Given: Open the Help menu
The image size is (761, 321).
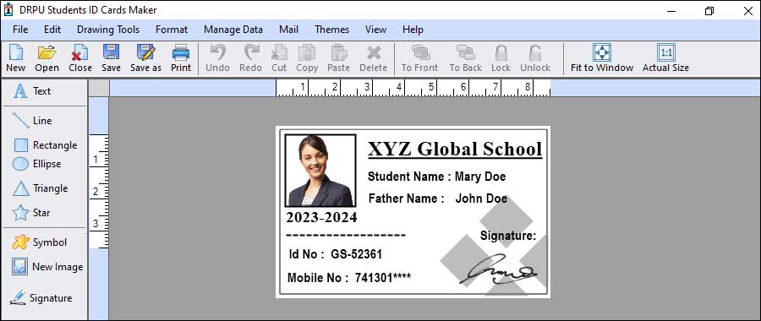Looking at the screenshot, I should 413,30.
